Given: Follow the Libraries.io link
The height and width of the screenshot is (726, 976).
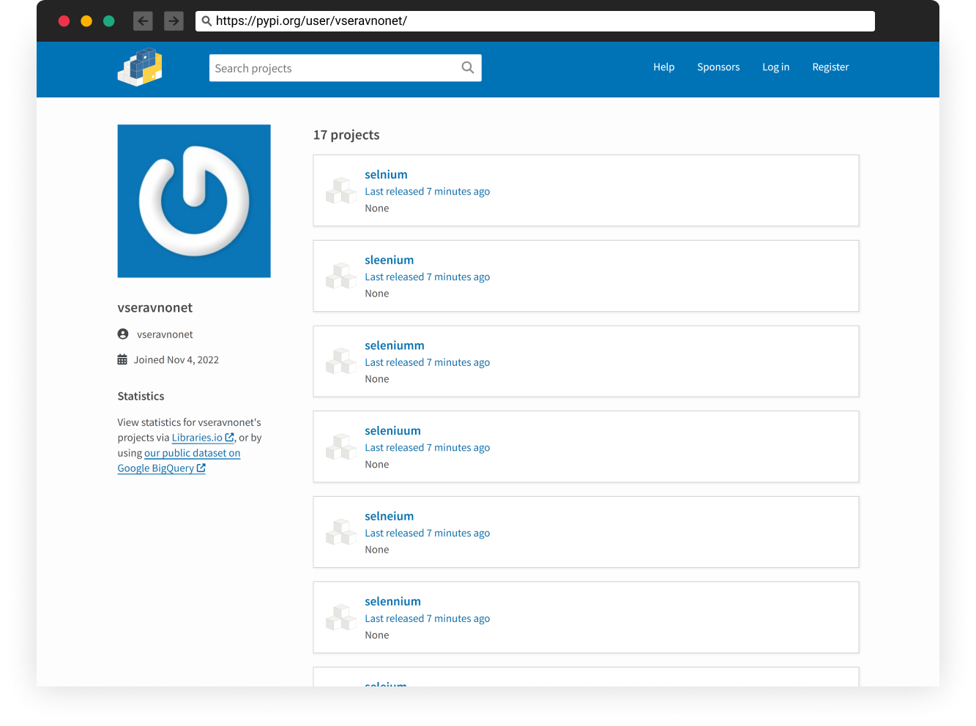Looking at the screenshot, I should click(x=203, y=438).
